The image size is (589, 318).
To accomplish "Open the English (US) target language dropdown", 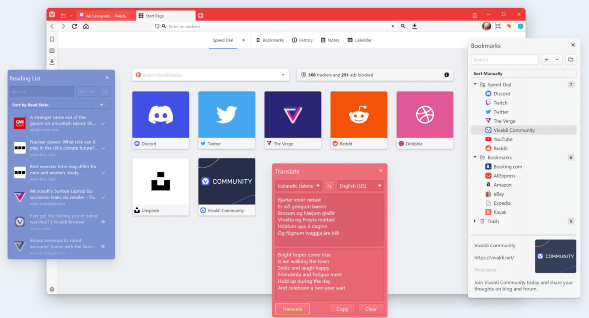I will (361, 186).
